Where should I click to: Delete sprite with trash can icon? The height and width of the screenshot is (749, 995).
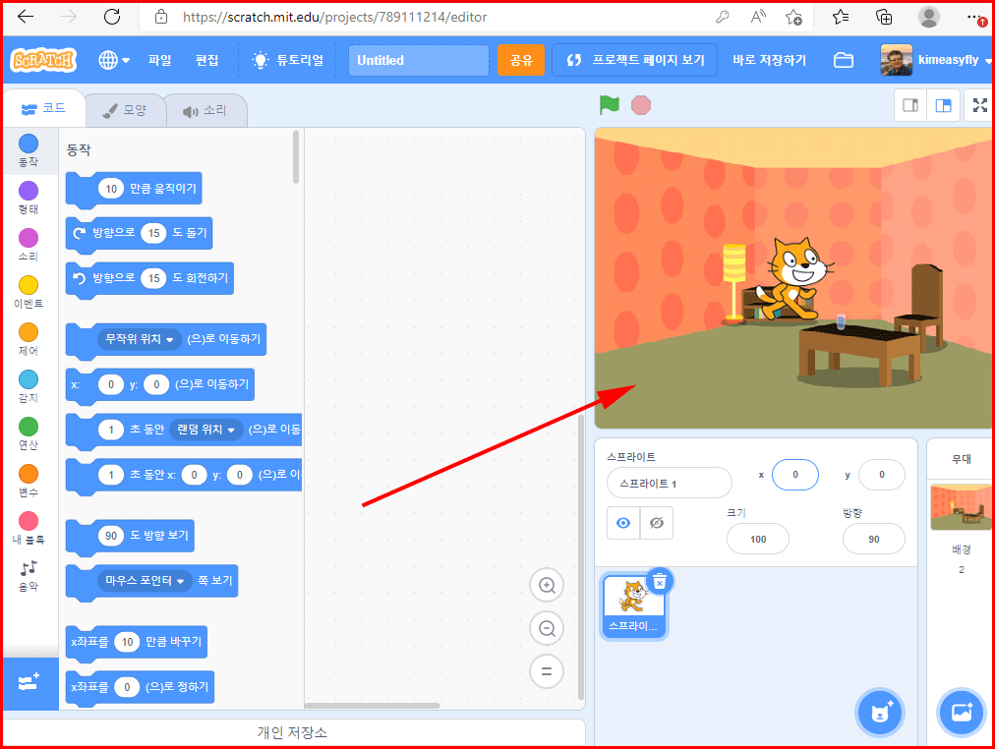[660, 582]
